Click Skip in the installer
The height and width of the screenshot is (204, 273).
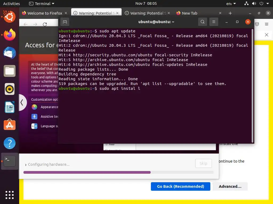tap(203, 163)
